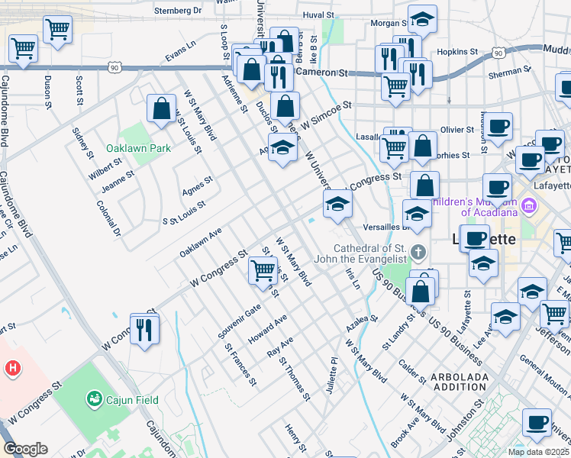
Task: Click the Oaklawn Park label
Action: pyautogui.click(x=138, y=148)
